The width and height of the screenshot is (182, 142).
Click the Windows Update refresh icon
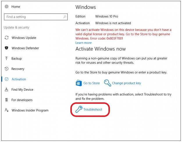click(x=6, y=38)
